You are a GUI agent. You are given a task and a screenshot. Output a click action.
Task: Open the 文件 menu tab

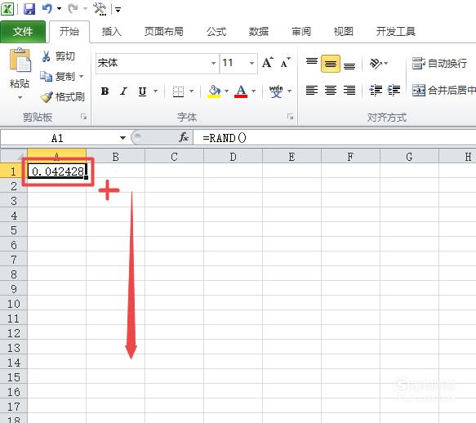[23, 32]
